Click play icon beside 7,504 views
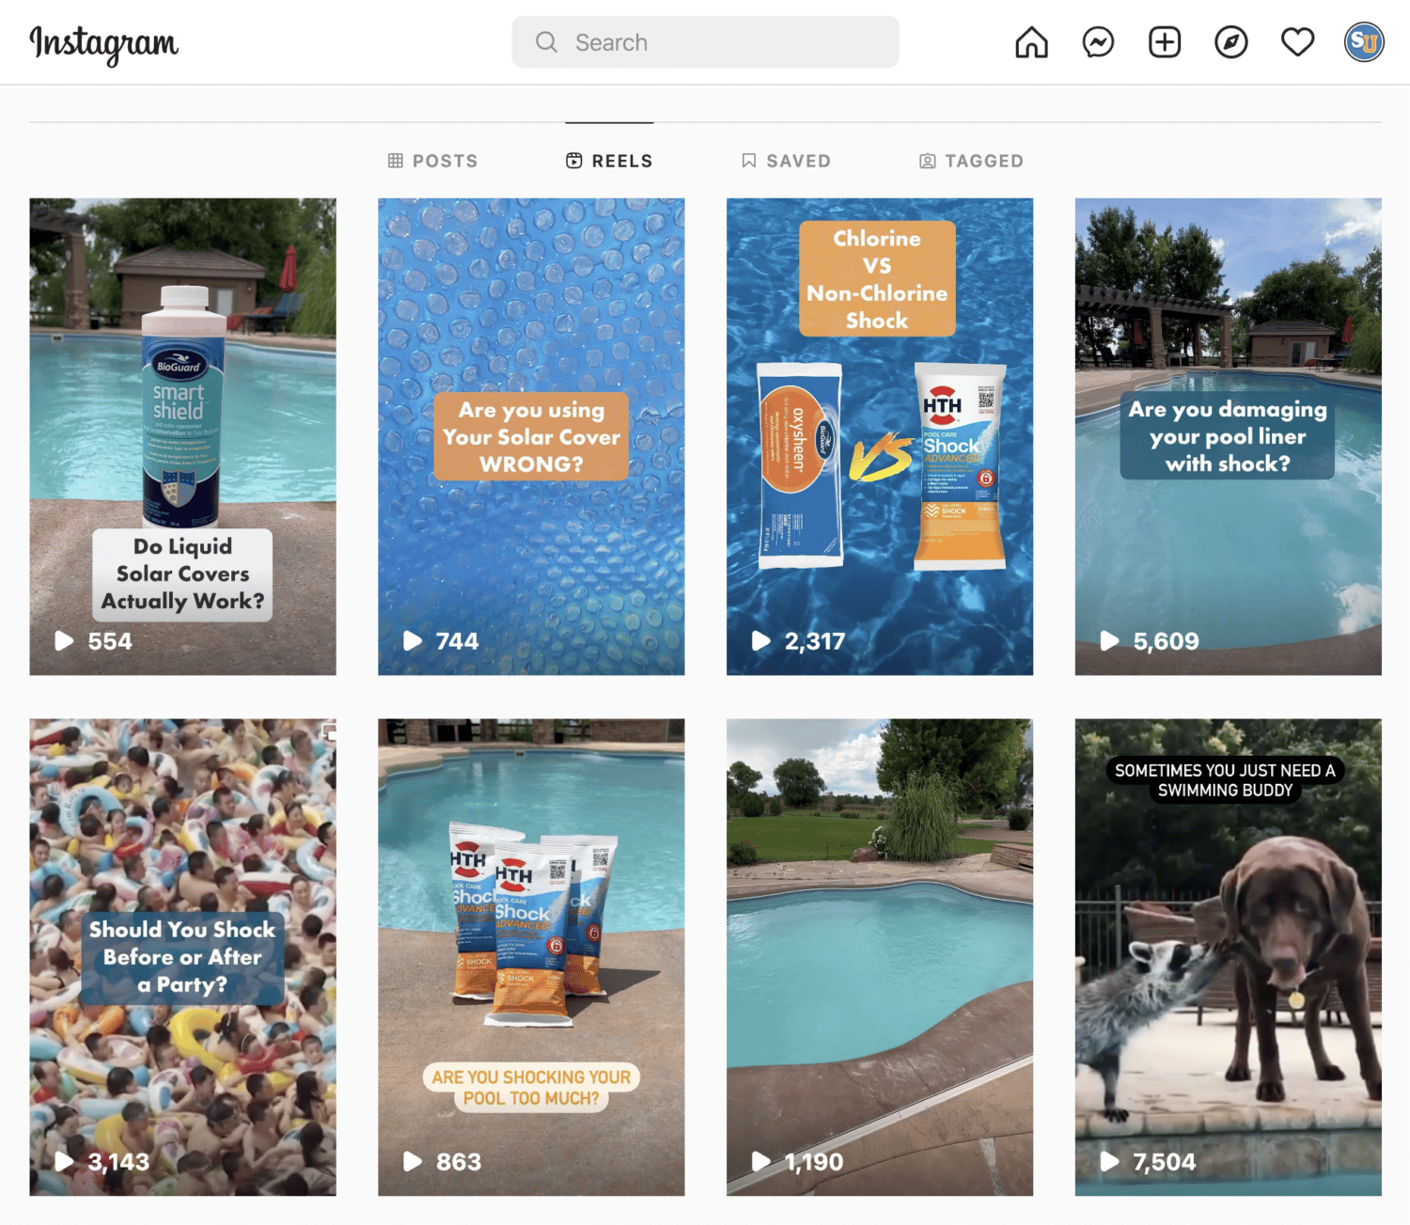Image resolution: width=1410 pixels, height=1225 pixels. (1110, 1162)
